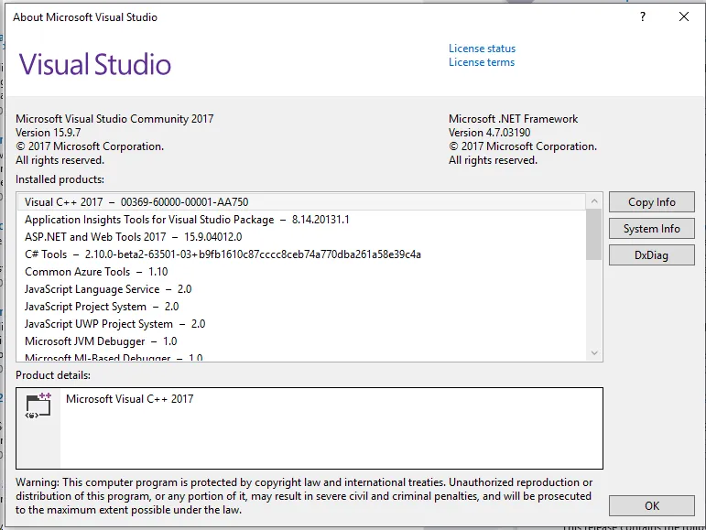Select JavaScript Language Service row
This screenshot has width=706, height=530.
[301, 289]
